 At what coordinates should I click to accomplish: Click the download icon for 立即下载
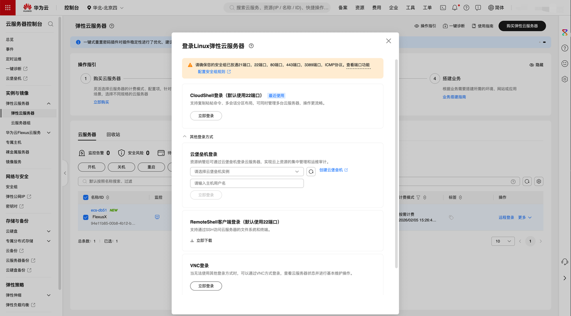click(192, 241)
